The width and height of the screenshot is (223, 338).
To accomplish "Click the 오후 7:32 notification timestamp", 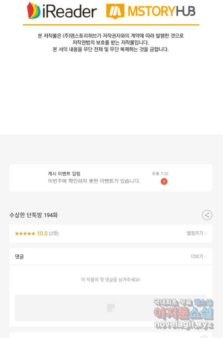I will point(160,174).
